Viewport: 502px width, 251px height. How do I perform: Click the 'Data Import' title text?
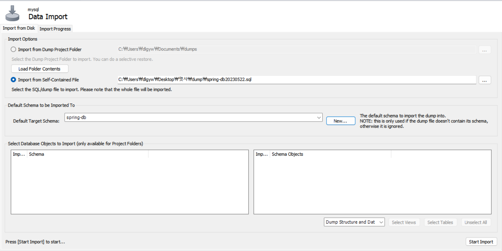pos(48,17)
